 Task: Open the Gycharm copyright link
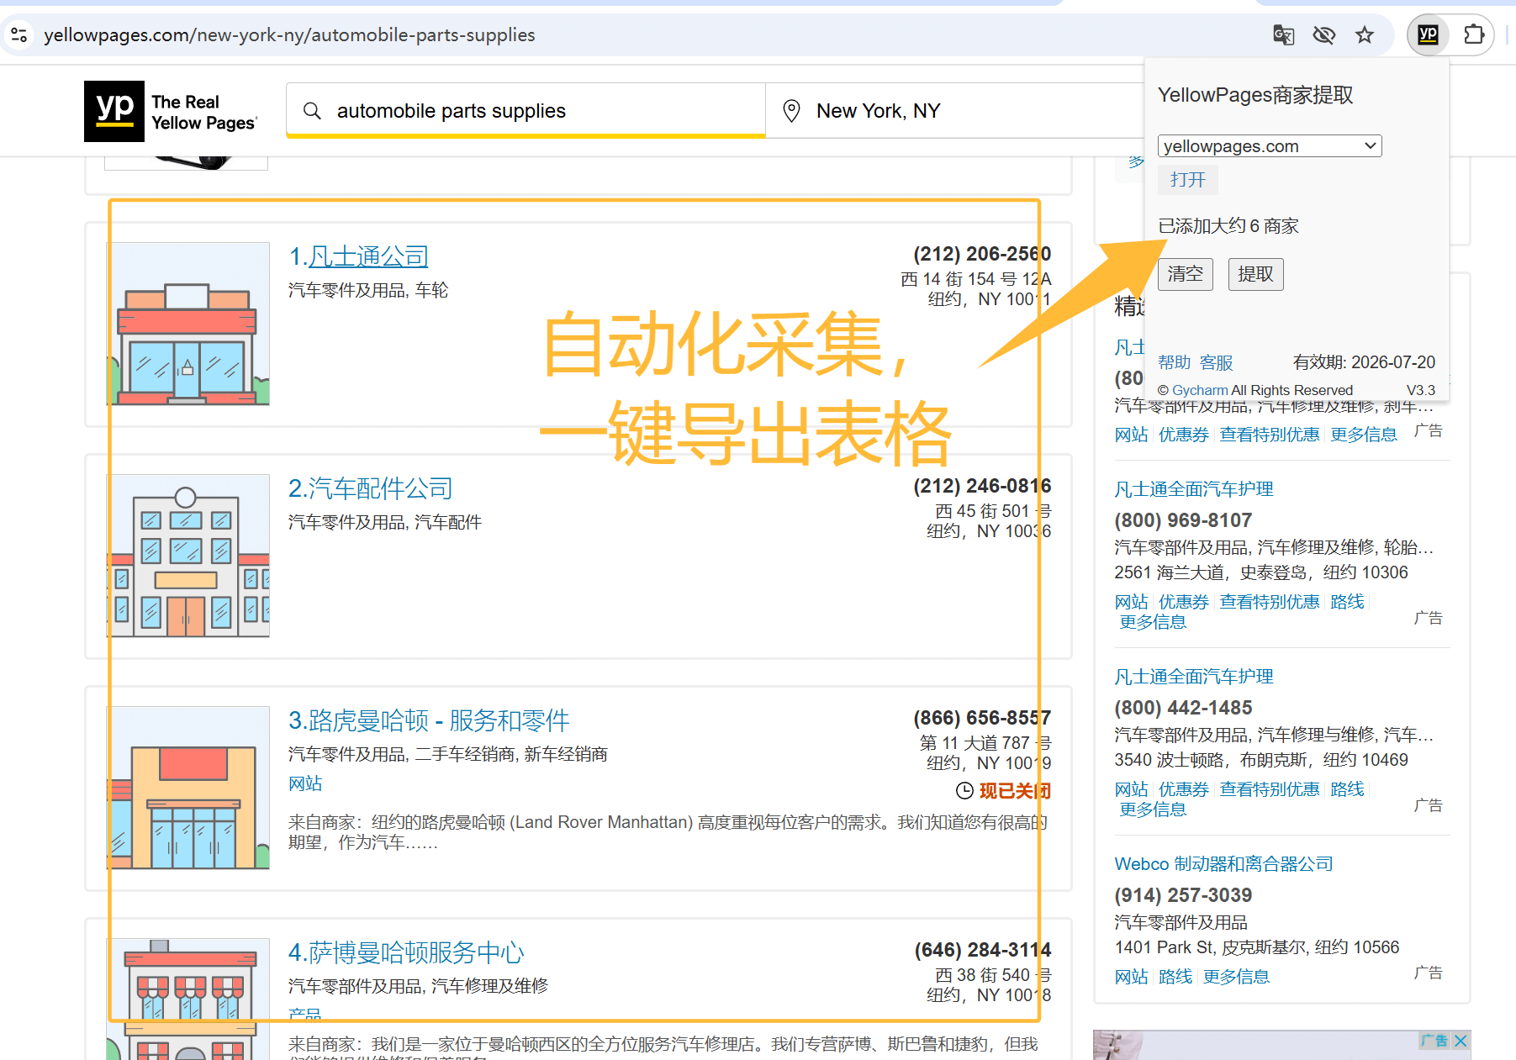(1200, 390)
